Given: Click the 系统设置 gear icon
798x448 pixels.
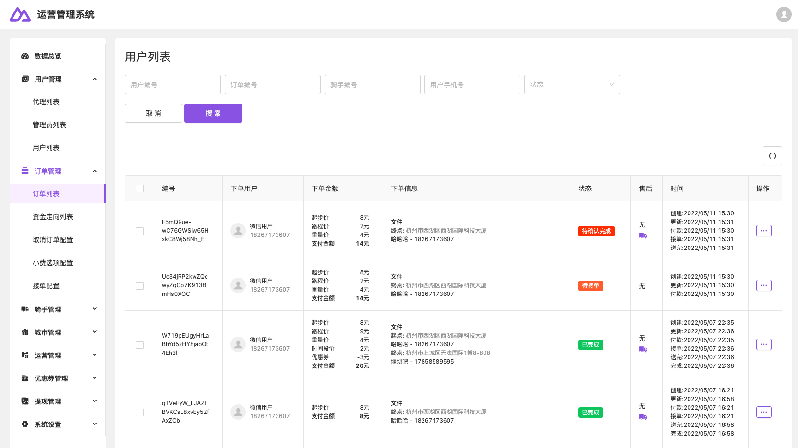Looking at the screenshot, I should (25, 424).
